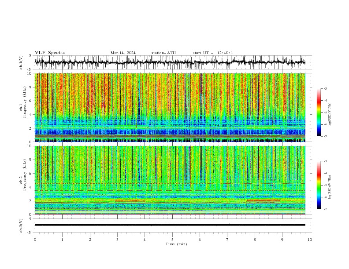The image size is (349, 269).
Task: Click the "2" tick on the ch.1 frequency axis
Action: [x=31, y=128]
